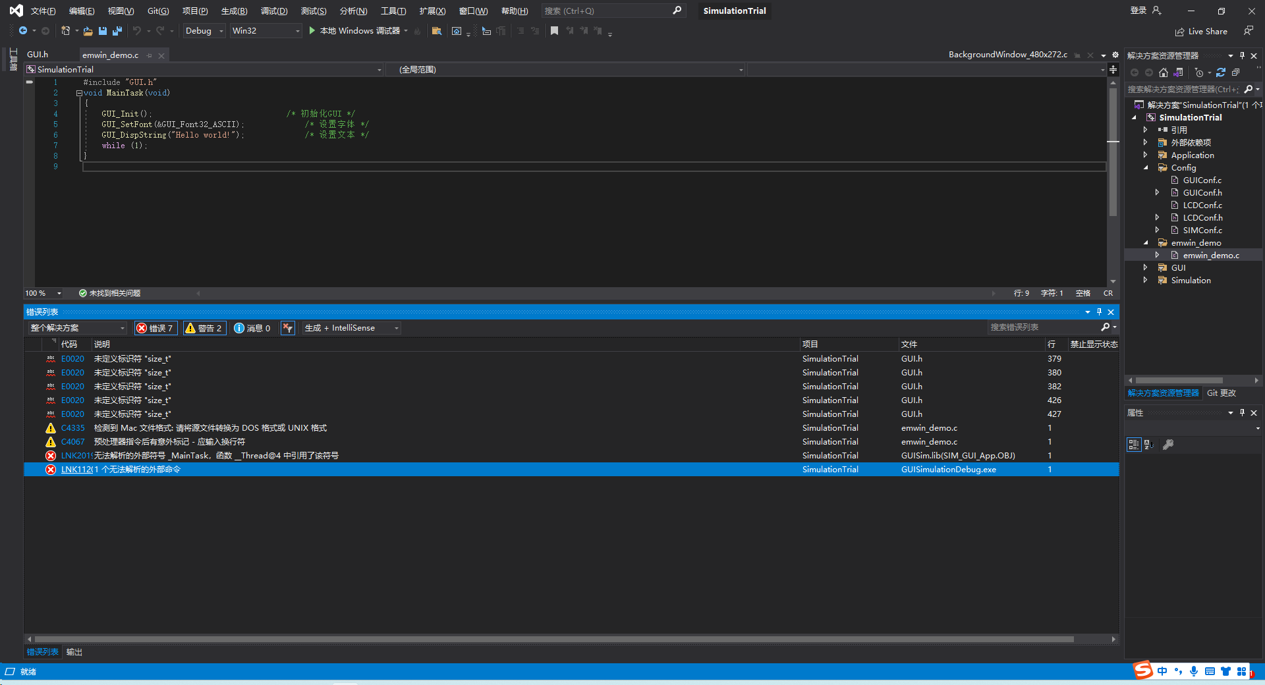Image resolution: width=1265 pixels, height=685 pixels.
Task: Toggle the warnings 2 filter button
Action: (x=205, y=328)
